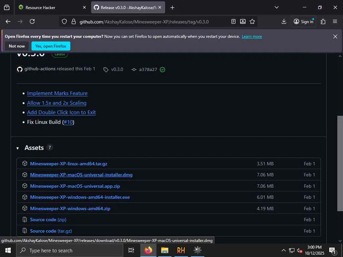
Task: Open the notification center icon
Action: [x=332, y=250]
